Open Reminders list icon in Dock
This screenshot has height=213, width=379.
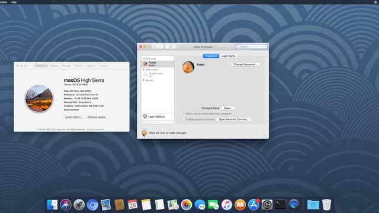click(159, 205)
